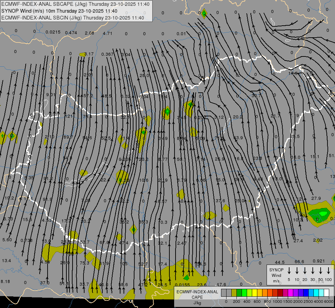Screen dimensions: 335x308
Task: Click the 0.921 value on the map
Action: coord(319,261)
